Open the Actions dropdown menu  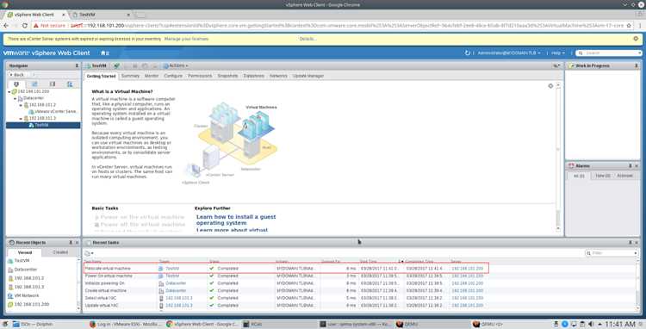(x=176, y=65)
